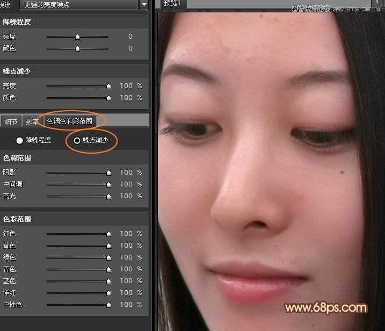Screen dimensions: 385x331
Task: Click the 黄色 slider handle
Action: coord(108,246)
